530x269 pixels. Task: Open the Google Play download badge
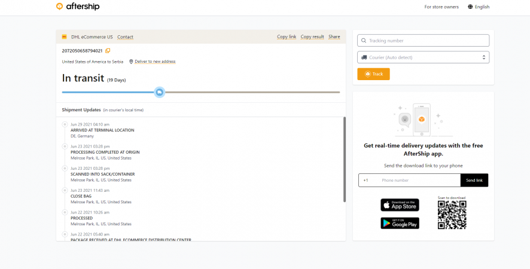click(x=400, y=223)
